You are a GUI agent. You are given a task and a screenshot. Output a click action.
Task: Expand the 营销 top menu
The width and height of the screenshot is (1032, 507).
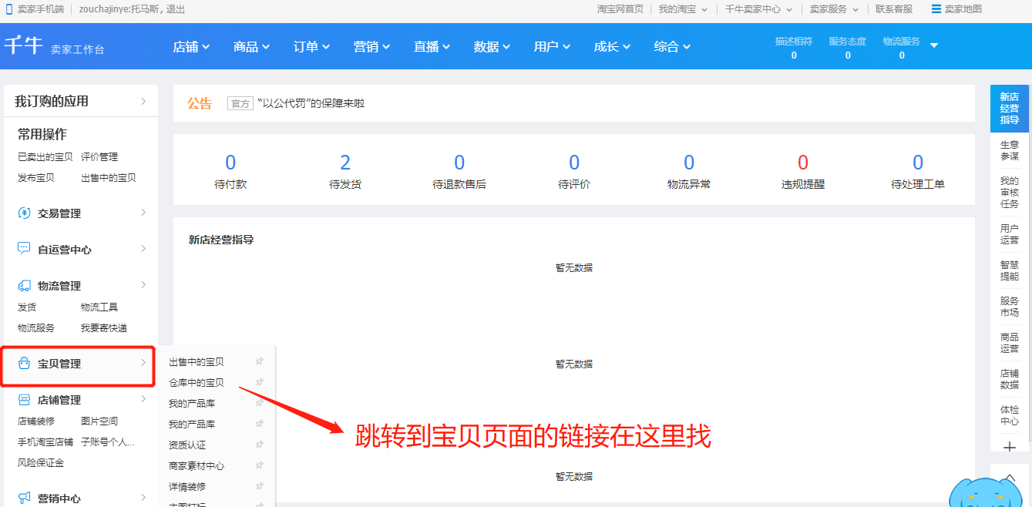(371, 47)
